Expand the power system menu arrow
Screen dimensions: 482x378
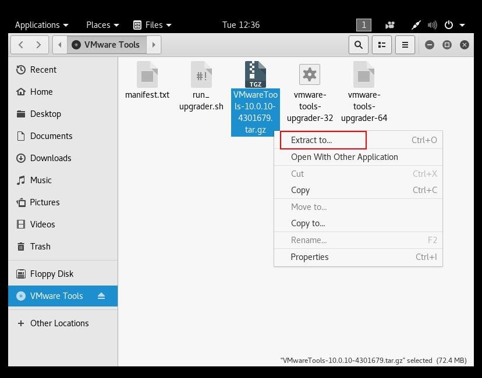click(x=462, y=25)
